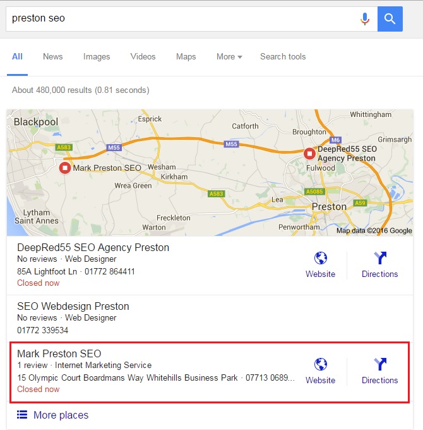423x430 pixels.
Task: Click the More places list icon
Action: 23,415
